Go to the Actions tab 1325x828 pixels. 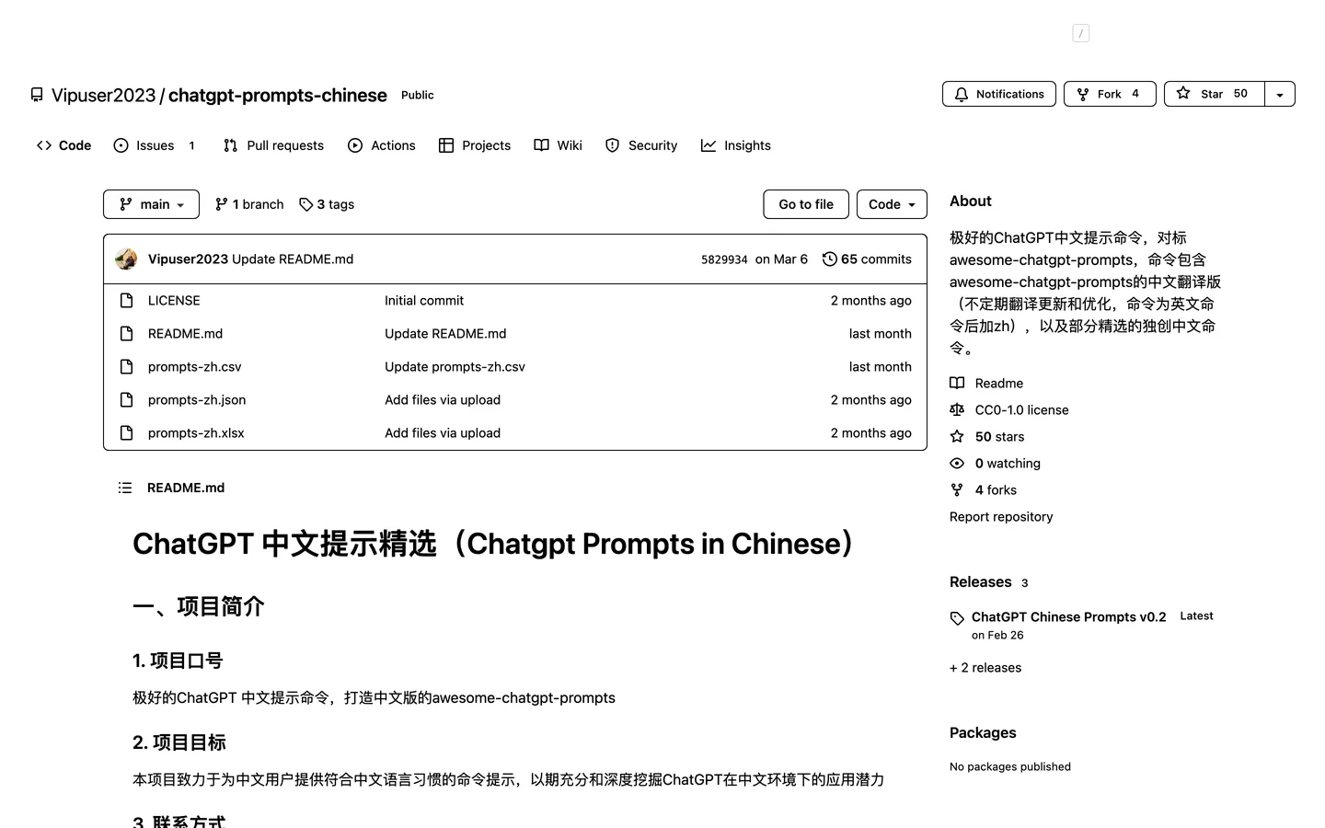coord(382,145)
